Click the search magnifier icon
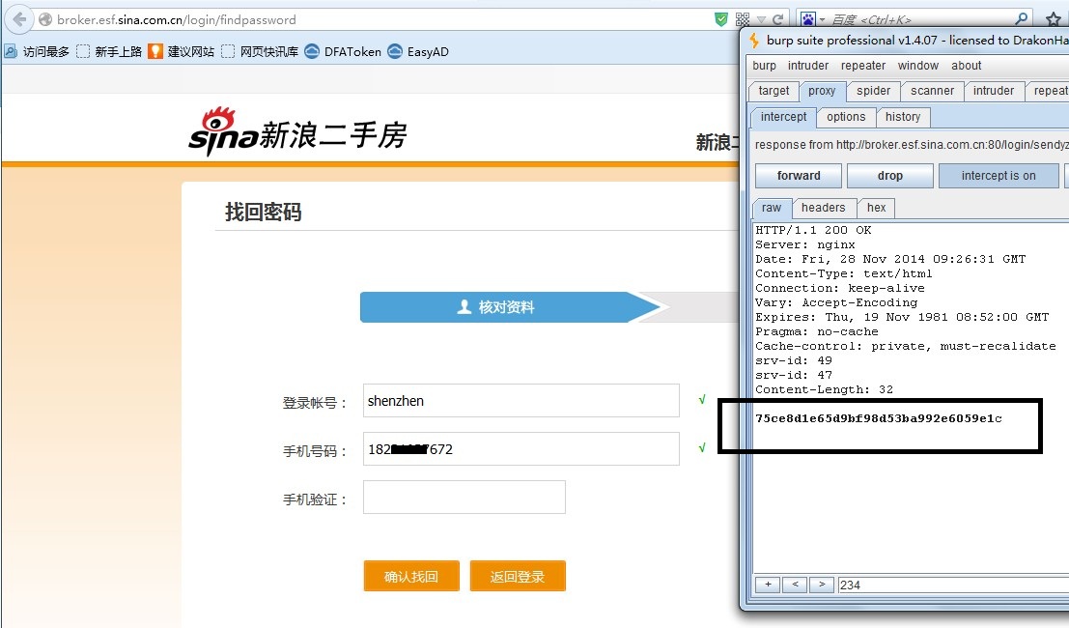The image size is (1069, 628). pyautogui.click(x=1022, y=18)
